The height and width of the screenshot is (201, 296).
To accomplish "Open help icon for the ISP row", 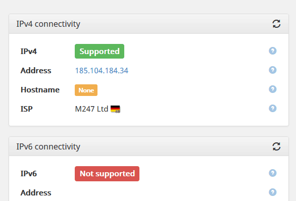I will 273,109.
